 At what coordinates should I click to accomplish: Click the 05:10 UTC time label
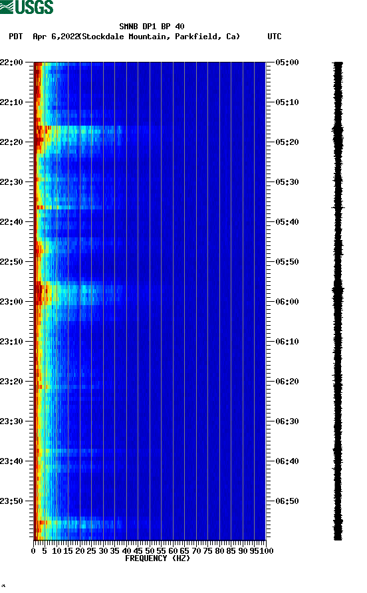point(287,102)
